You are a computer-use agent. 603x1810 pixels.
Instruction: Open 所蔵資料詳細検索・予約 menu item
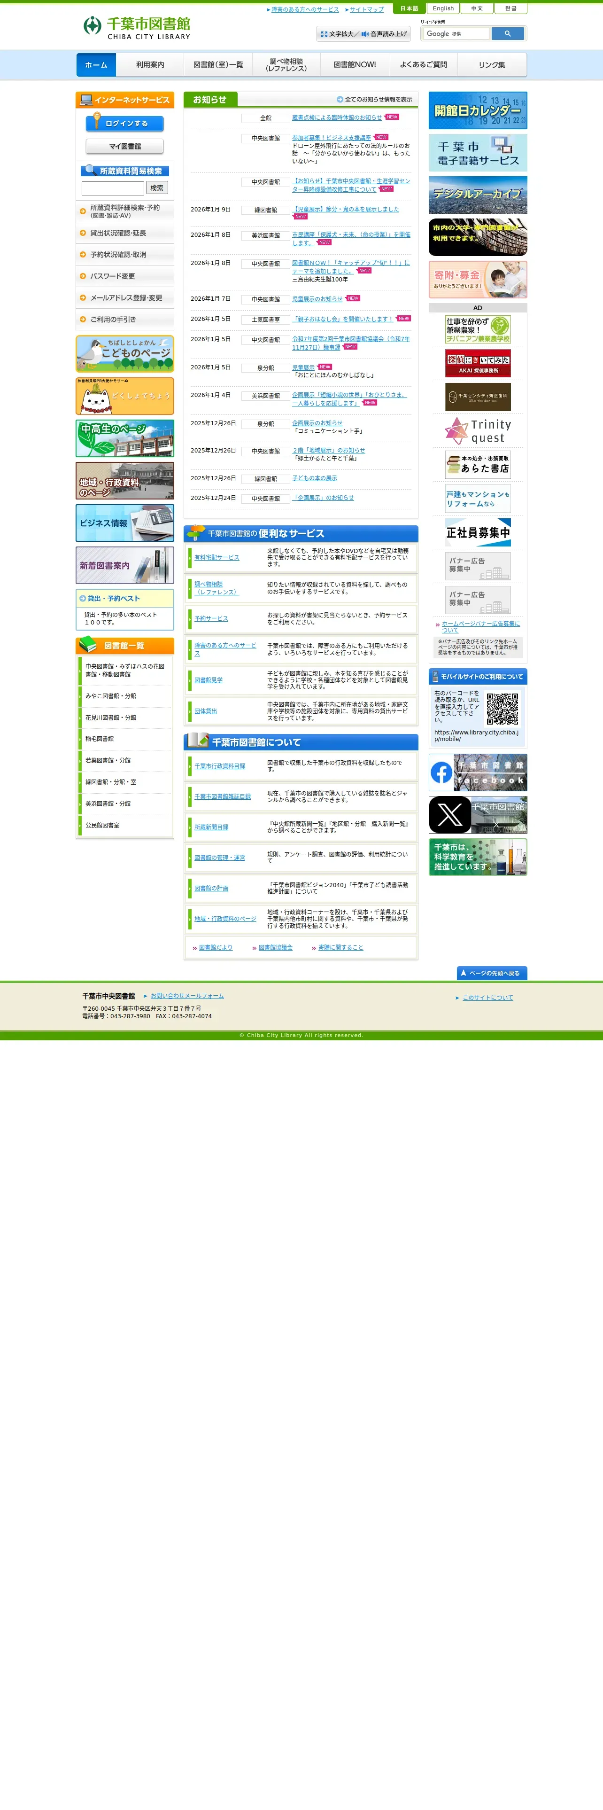tap(125, 211)
